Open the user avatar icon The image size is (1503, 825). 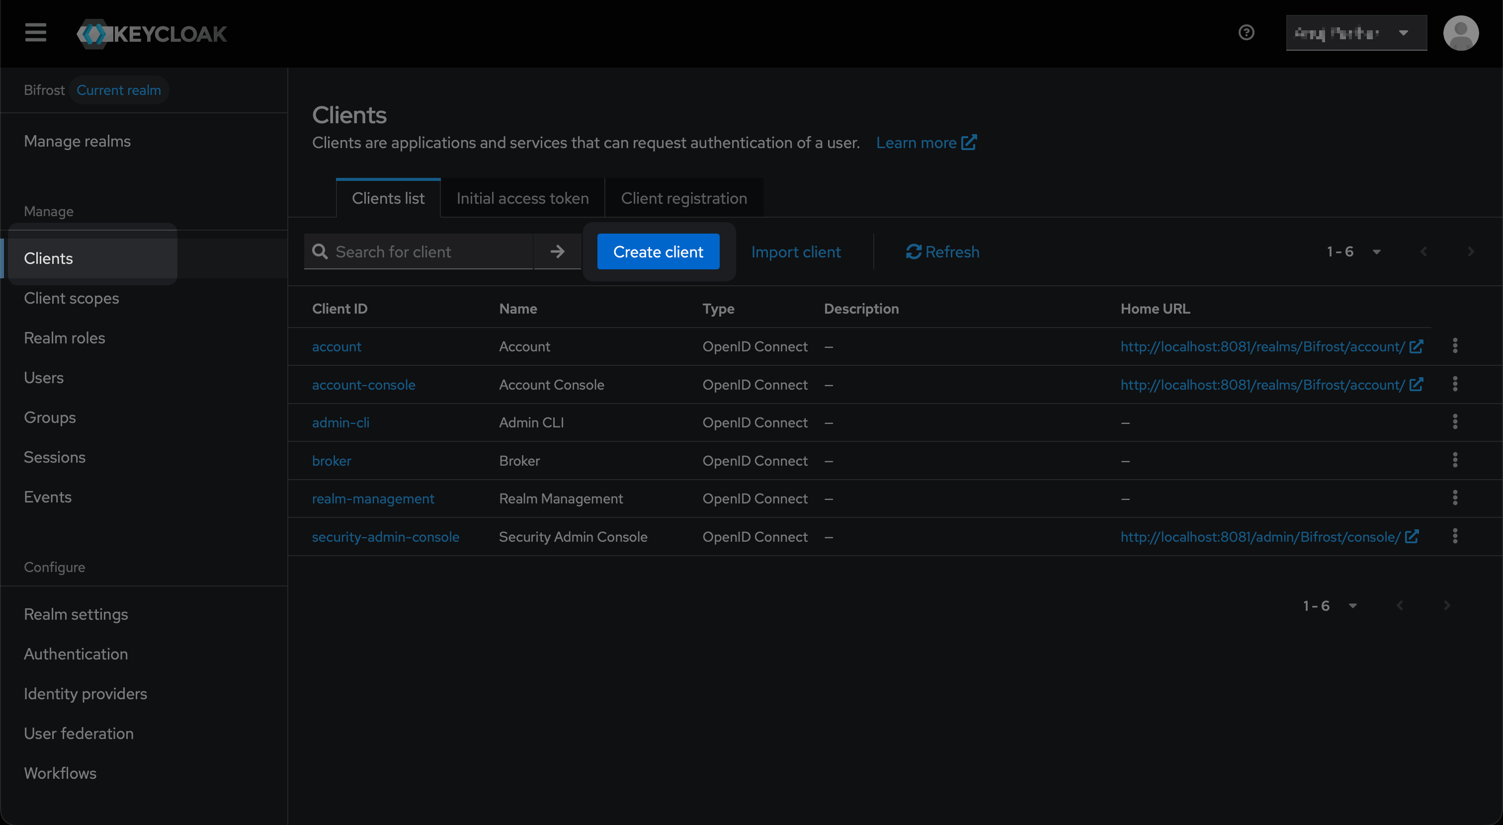pos(1461,33)
